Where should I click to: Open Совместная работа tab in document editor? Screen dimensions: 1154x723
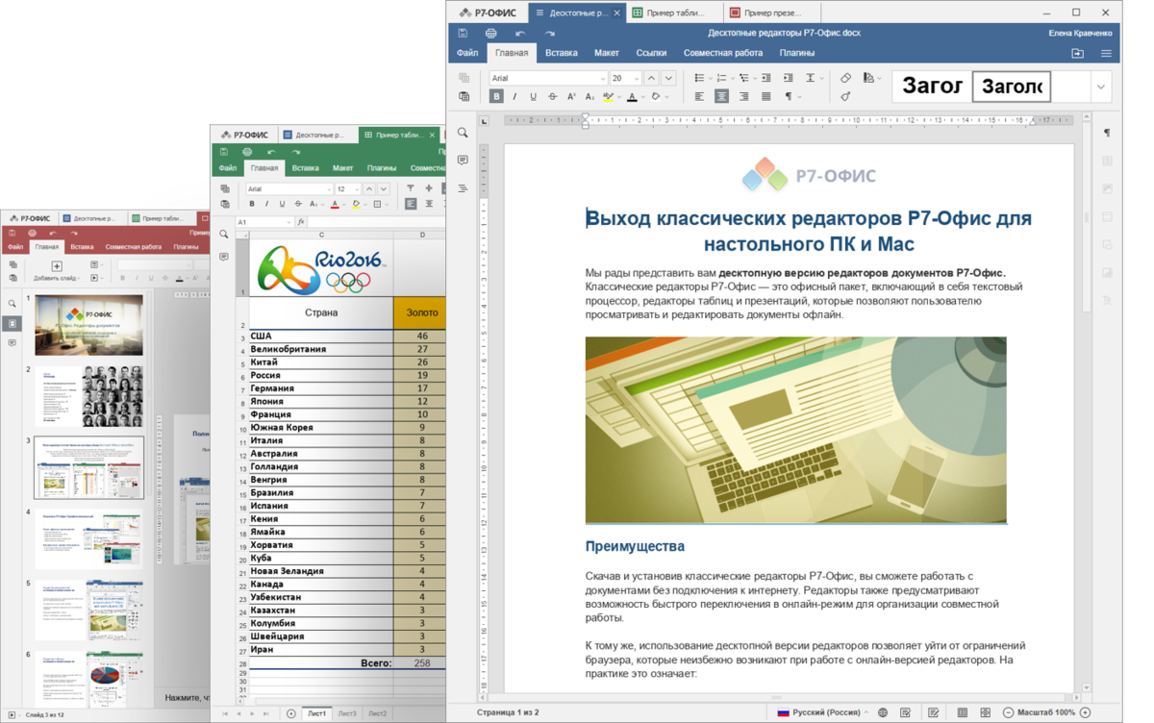click(x=722, y=53)
